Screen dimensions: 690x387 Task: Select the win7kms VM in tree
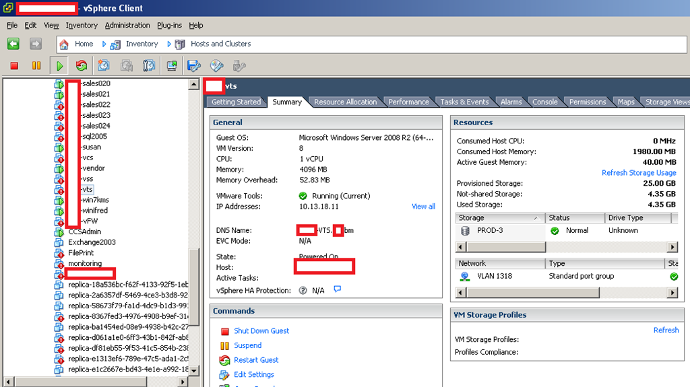[x=96, y=200]
